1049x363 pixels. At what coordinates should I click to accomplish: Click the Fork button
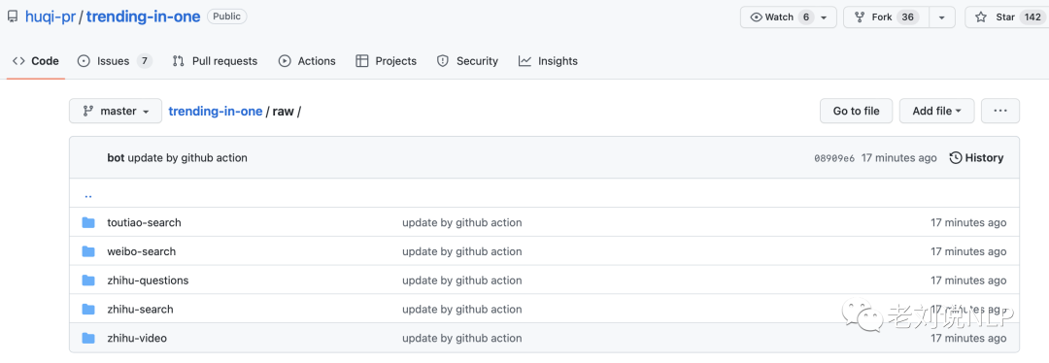point(887,17)
